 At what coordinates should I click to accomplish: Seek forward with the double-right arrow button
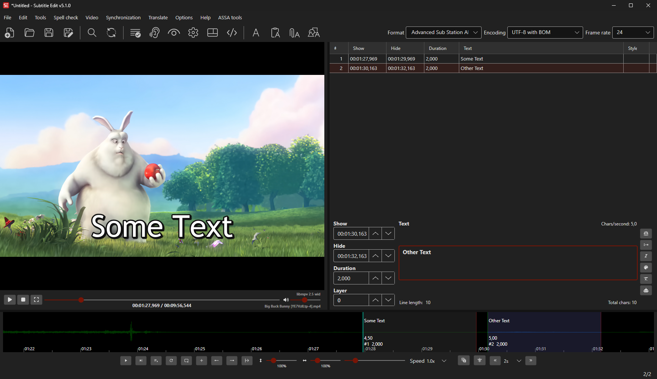point(531,361)
